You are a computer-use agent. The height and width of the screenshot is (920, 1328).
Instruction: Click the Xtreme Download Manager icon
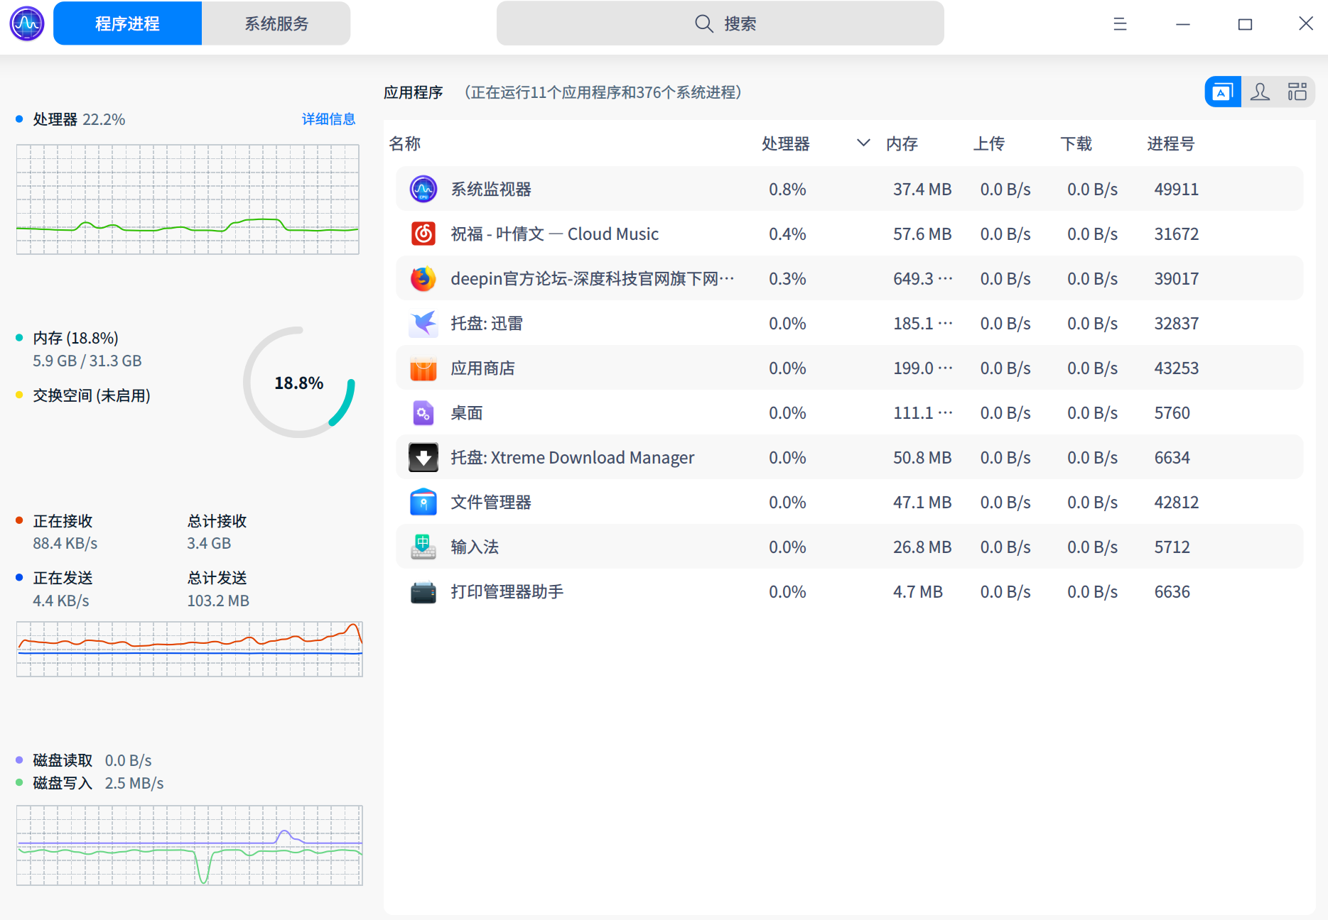tap(423, 457)
